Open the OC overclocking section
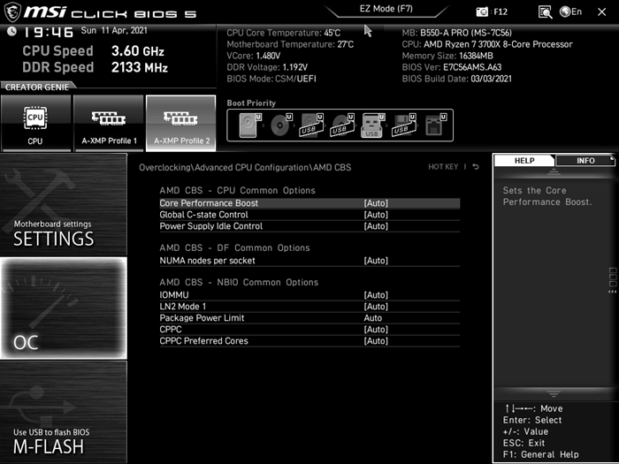Screen dimensions: 619x464 click(x=64, y=308)
